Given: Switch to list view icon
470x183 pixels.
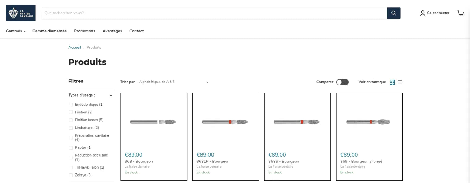Looking at the screenshot, I should click(x=399, y=82).
